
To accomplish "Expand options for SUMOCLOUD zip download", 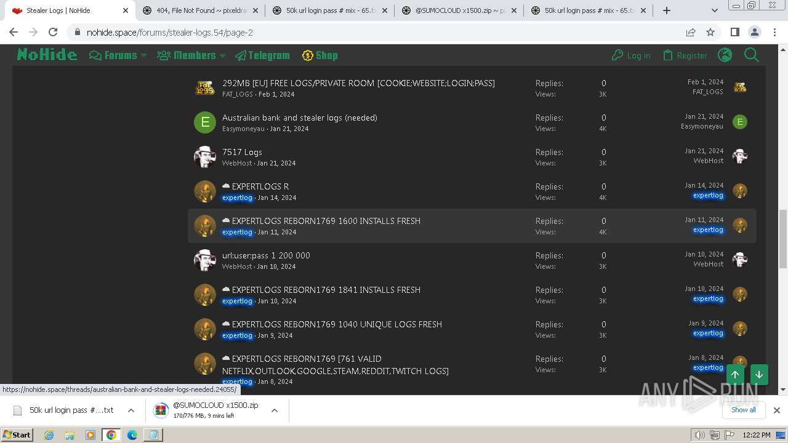I will coord(275,410).
